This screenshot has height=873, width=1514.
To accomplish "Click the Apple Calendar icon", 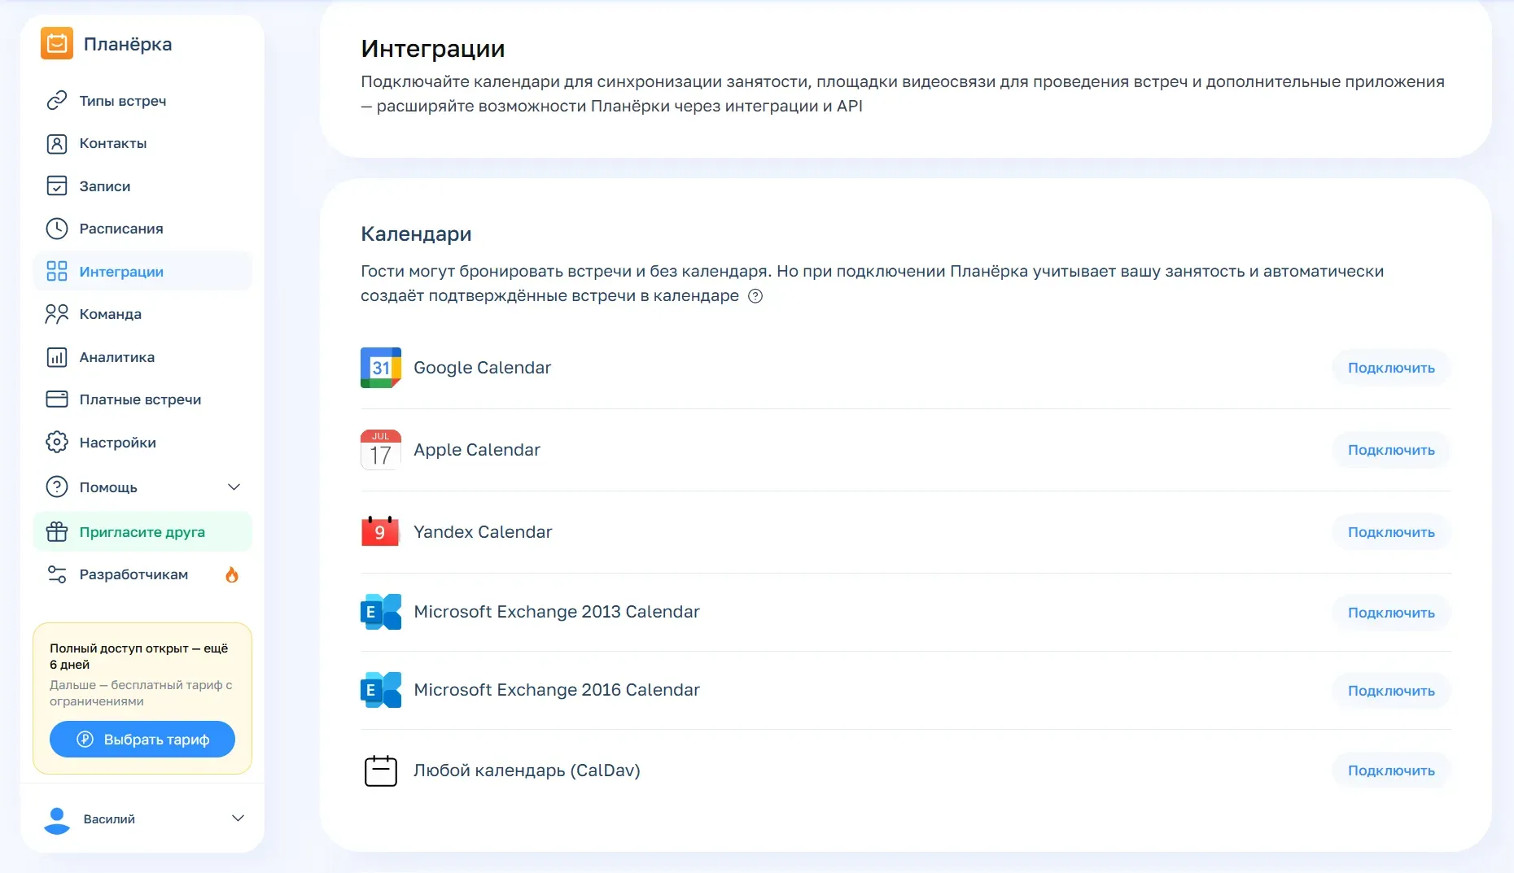I will coord(381,450).
